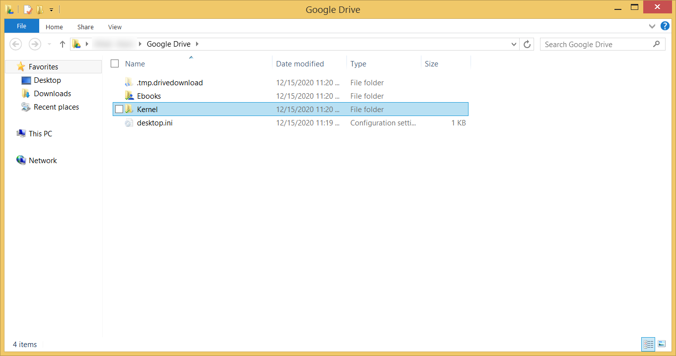The width and height of the screenshot is (676, 356).
Task: Click the Name column sort indicator
Action: click(x=191, y=57)
